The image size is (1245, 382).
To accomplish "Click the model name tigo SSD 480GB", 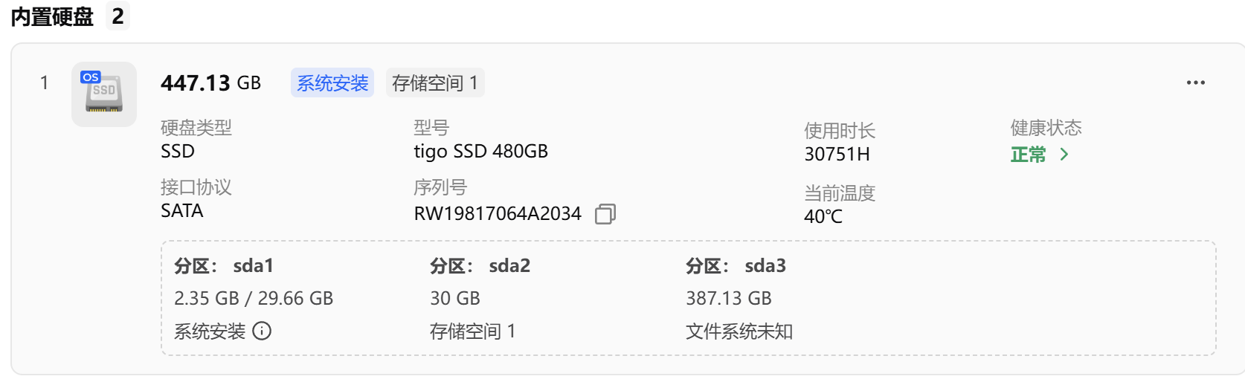I will pyautogui.click(x=480, y=152).
